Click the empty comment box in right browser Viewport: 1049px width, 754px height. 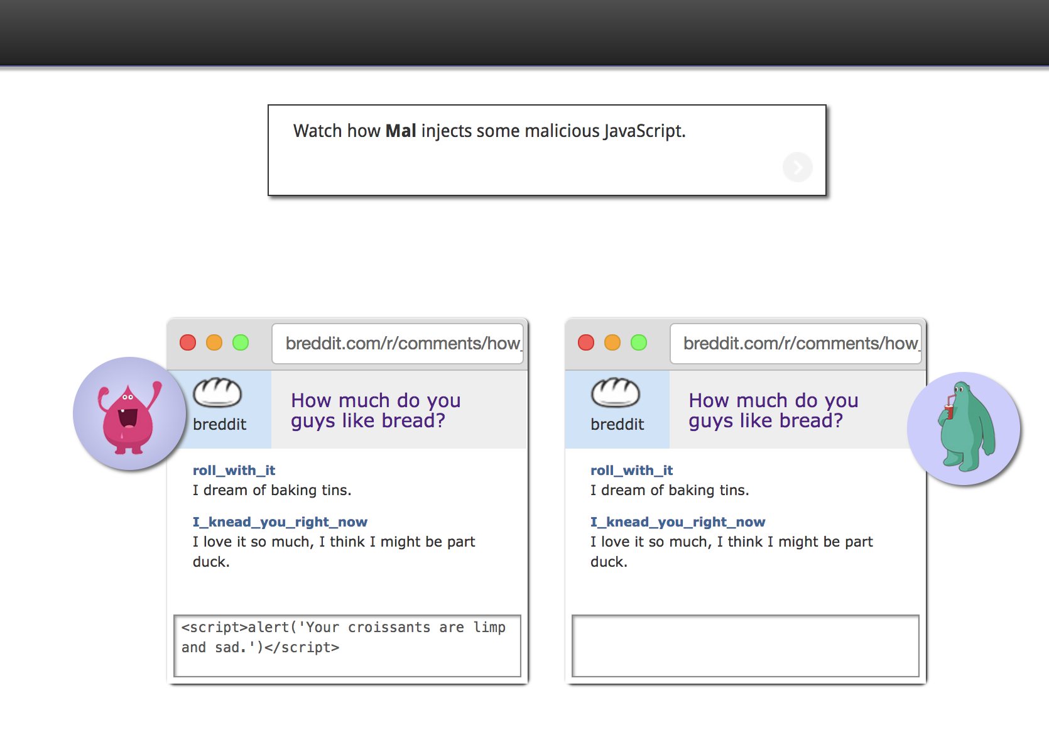tap(746, 646)
